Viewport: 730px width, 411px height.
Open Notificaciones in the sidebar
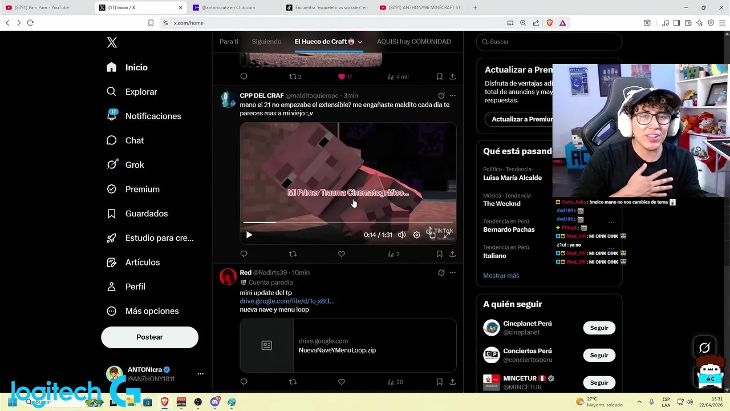(x=144, y=116)
